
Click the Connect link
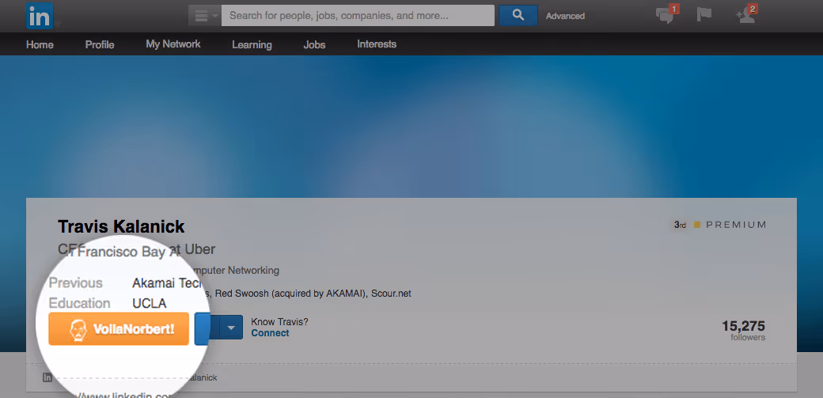270,333
